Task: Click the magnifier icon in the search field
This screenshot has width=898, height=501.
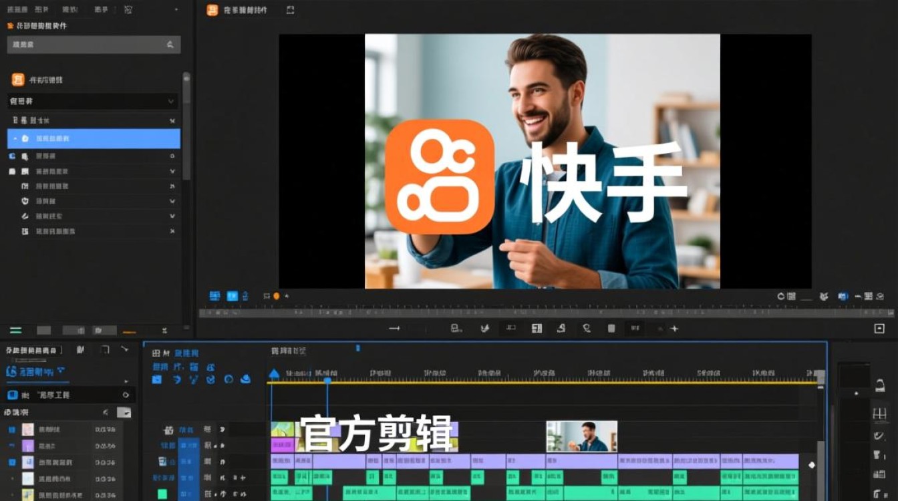Action: click(x=170, y=45)
